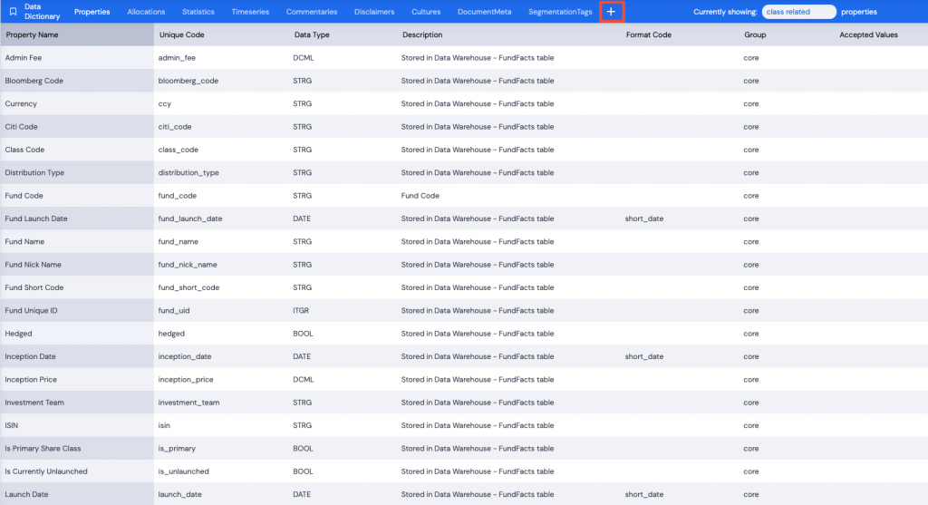The height and width of the screenshot is (505, 928).
Task: Click short_date in Fund Launch Date row
Action: (644, 219)
